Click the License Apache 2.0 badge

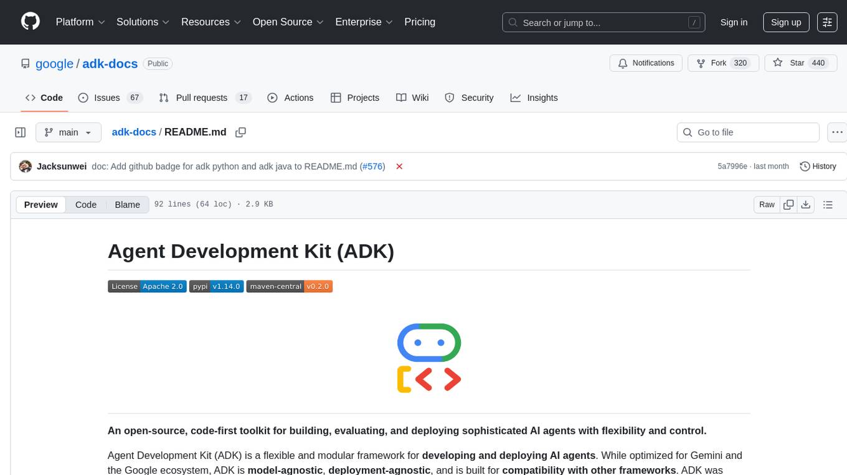(147, 287)
